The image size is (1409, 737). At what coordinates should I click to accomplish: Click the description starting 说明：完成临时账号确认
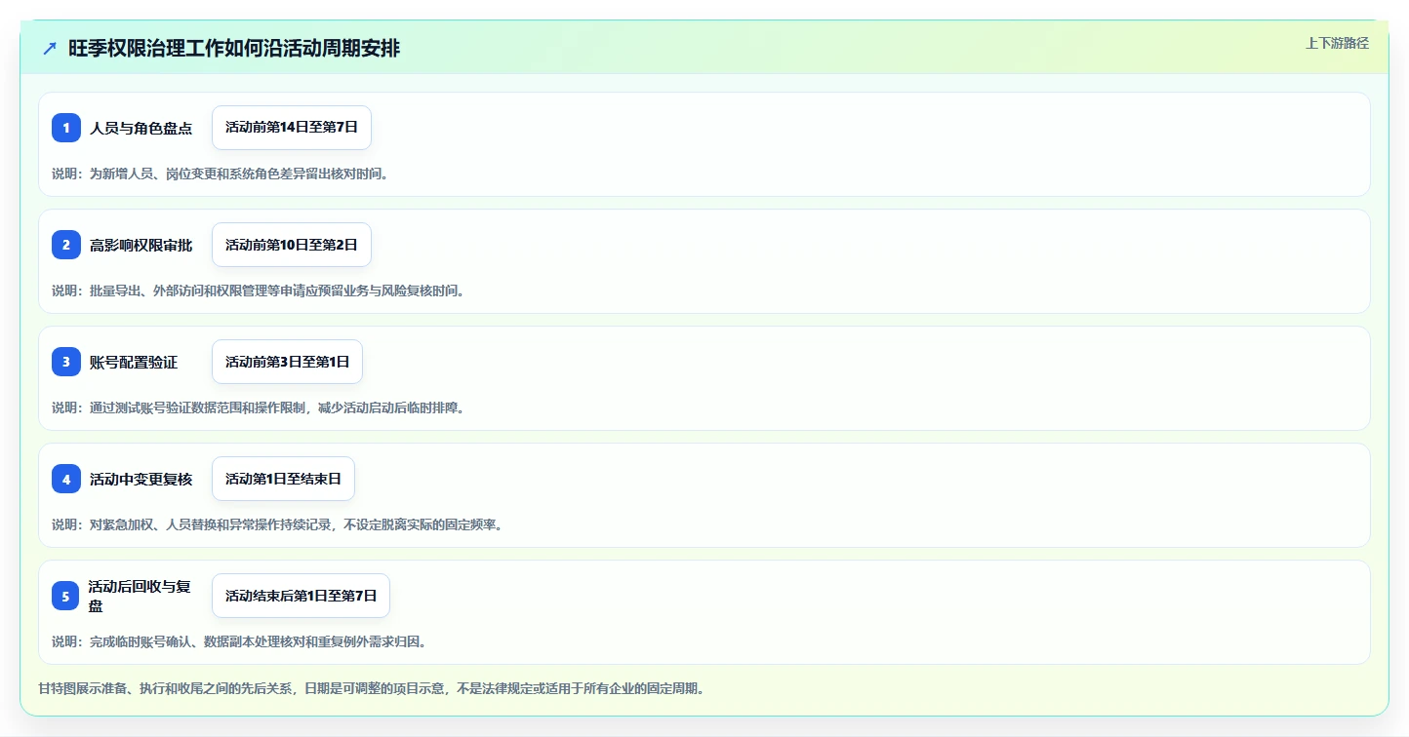[x=239, y=641]
